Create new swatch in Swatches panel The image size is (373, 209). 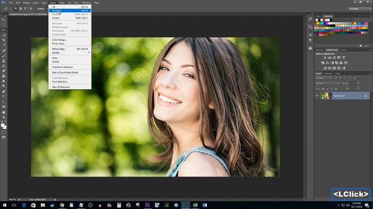point(361,46)
